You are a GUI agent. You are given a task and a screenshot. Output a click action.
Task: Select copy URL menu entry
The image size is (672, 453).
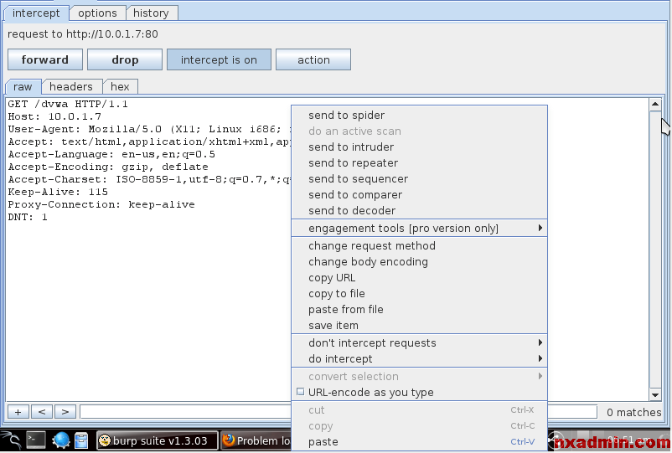[419, 277]
